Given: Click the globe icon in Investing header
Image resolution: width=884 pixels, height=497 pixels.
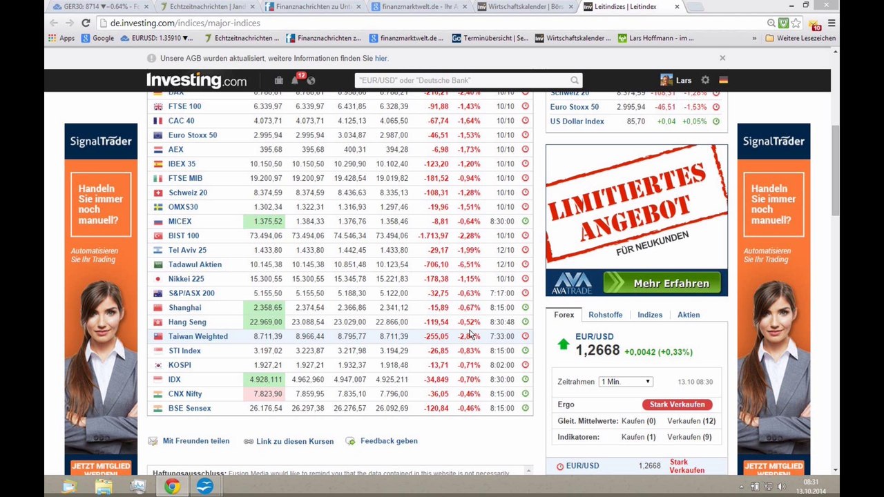Looking at the screenshot, I should coord(311,81).
